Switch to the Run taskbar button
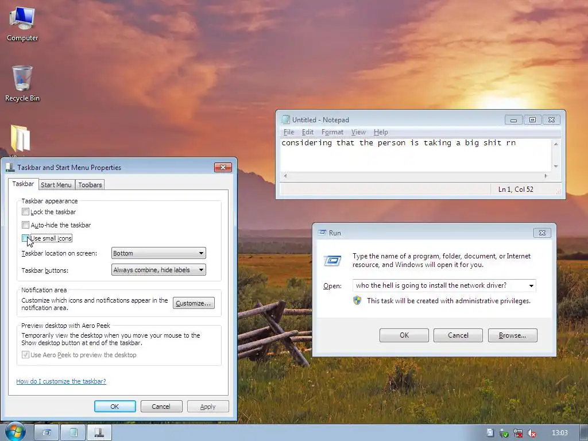Screen dimensions: 588x441 click(x=47, y=433)
